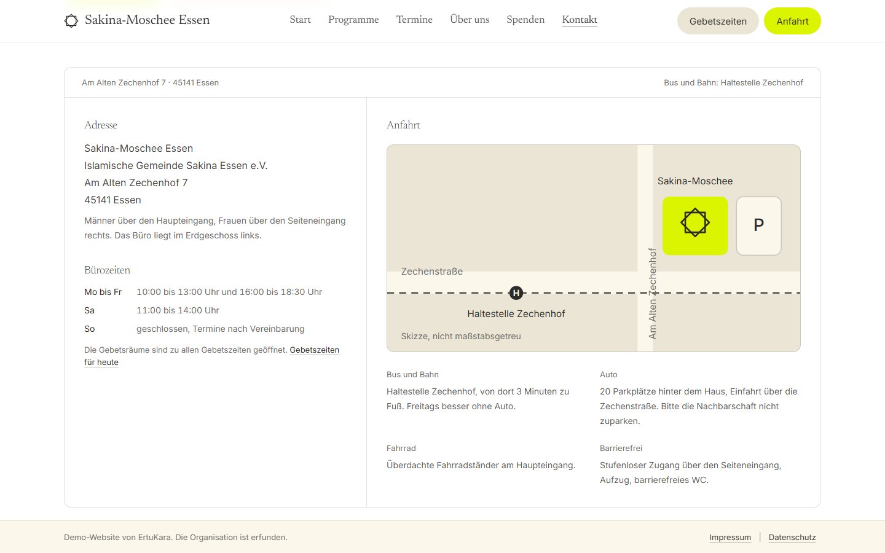Viewport: 885px width, 553px height.
Task: Open Termine in the navigation
Action: 414,20
